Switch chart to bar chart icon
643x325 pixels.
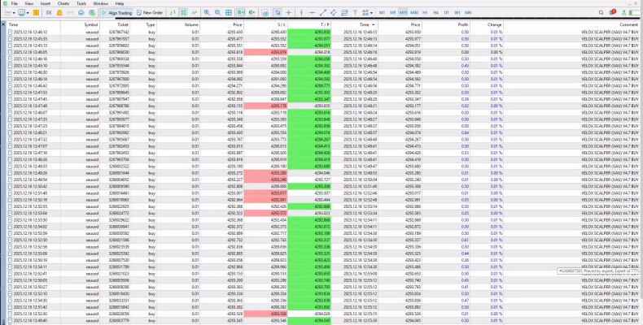(x=173, y=13)
